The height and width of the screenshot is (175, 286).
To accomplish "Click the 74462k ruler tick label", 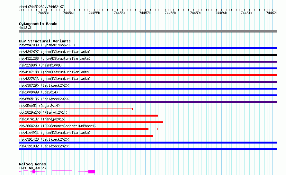I will coord(272,13).
